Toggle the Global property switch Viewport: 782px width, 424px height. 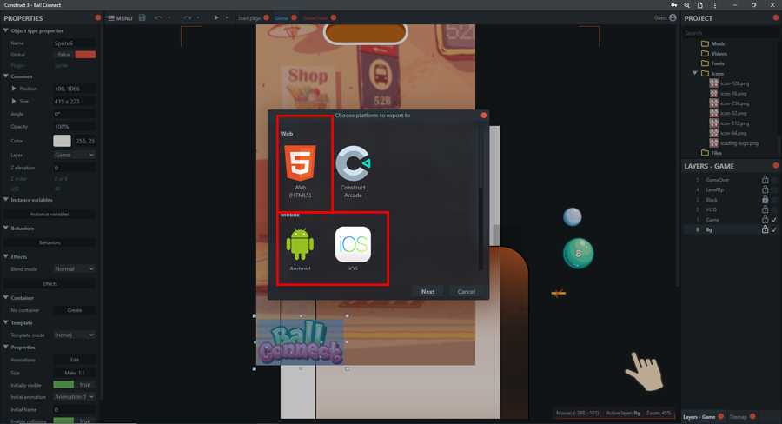click(74, 55)
